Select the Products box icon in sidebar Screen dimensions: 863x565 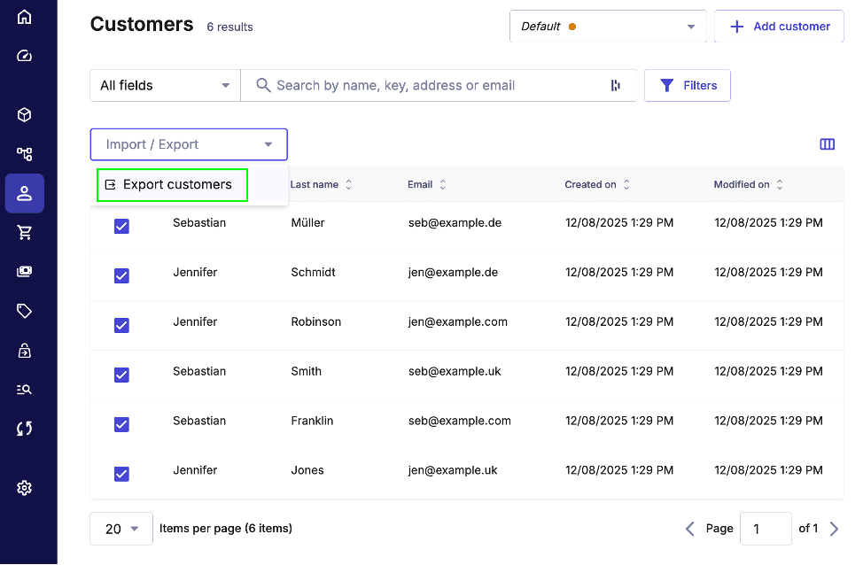(x=24, y=115)
